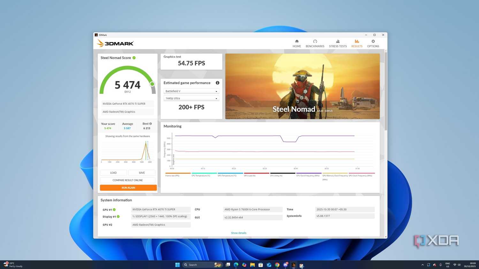The image size is (479, 269).
Task: Click the green validation check beside Steel Nomad Score
Action: coord(134,58)
